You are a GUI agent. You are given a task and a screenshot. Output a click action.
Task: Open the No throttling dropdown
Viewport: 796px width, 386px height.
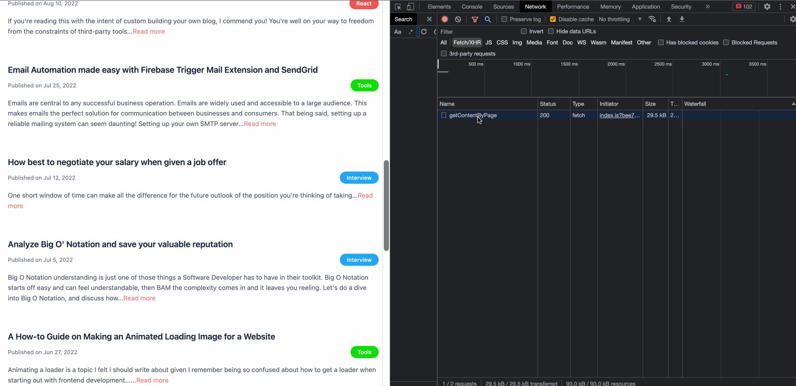[620, 19]
